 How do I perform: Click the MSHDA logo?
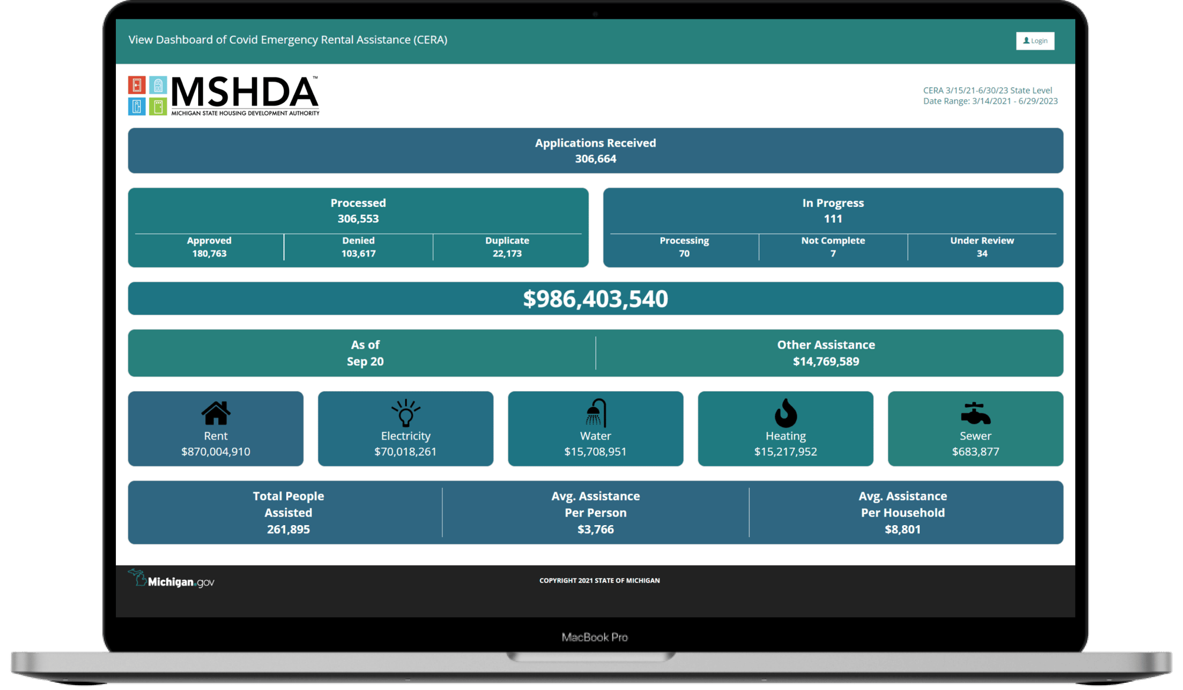[222, 95]
